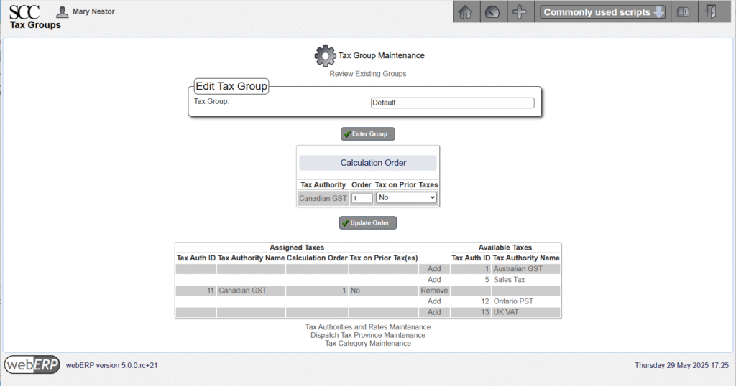
Task: Click the Edit Tax Group legend
Action: tap(231, 86)
